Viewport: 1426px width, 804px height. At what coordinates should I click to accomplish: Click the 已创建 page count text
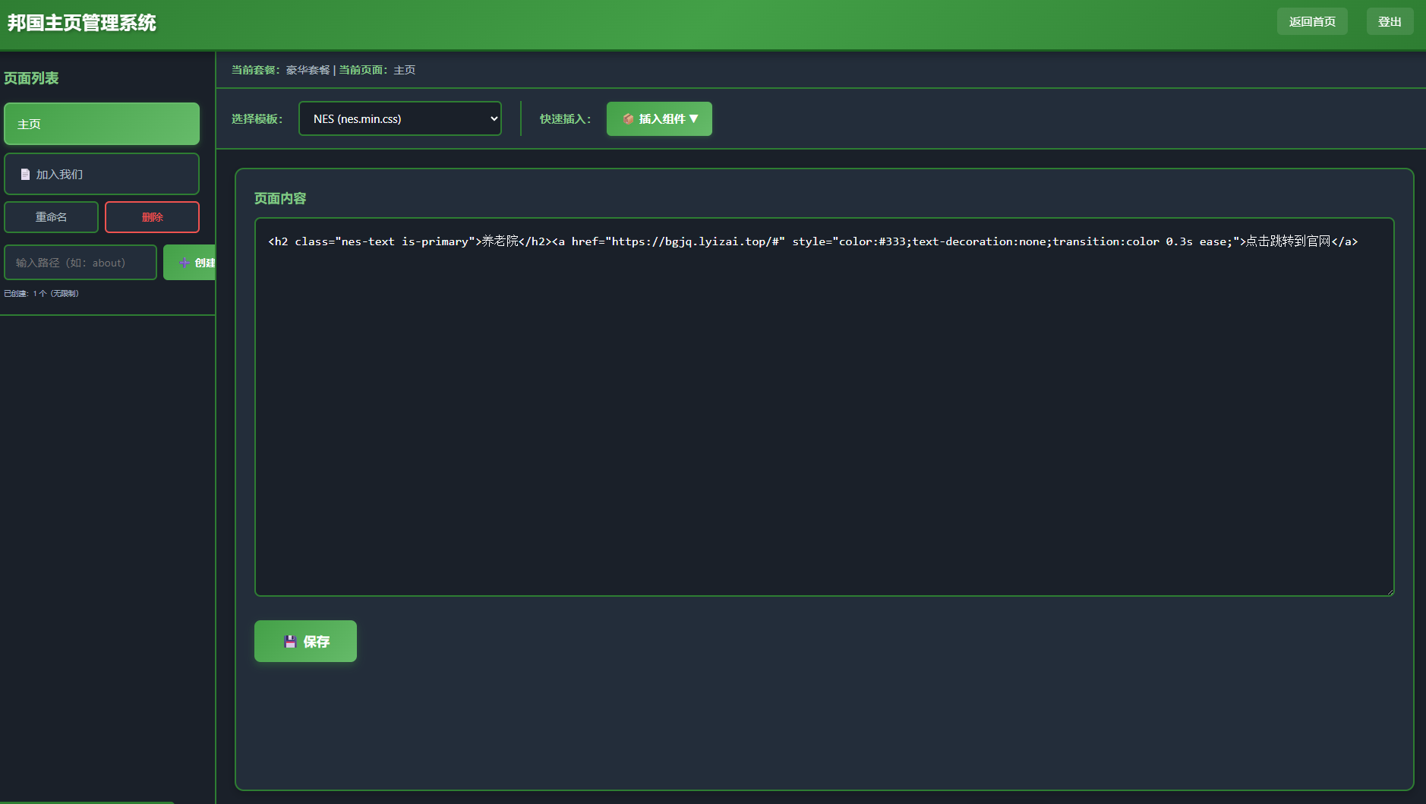[x=42, y=294]
